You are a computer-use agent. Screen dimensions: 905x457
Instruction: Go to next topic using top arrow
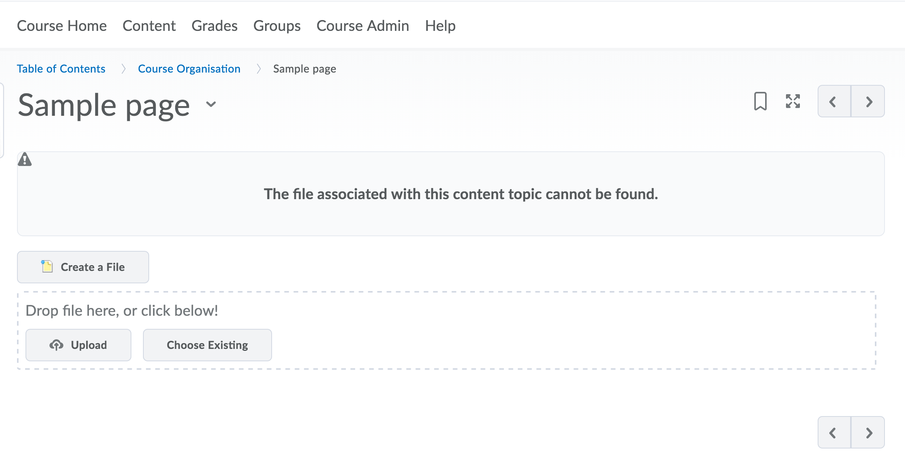[868, 102]
